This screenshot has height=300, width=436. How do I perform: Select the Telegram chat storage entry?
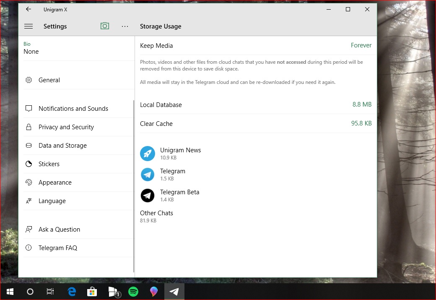[256, 175]
